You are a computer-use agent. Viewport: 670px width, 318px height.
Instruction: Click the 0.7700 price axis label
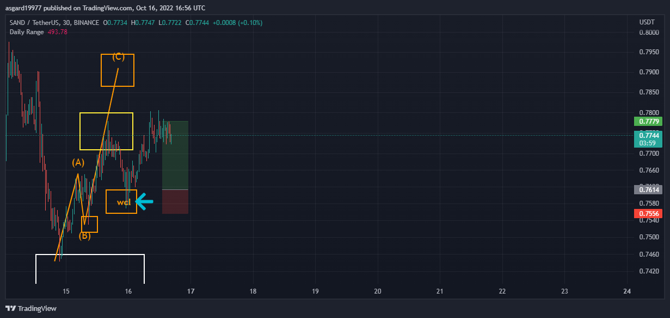649,154
